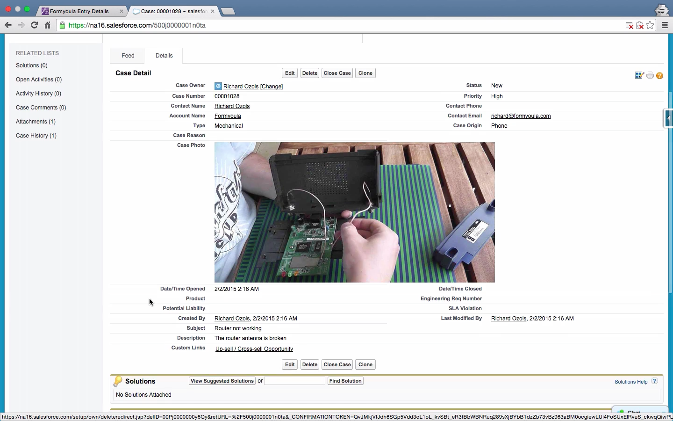The image size is (673, 421).
Task: Open the Customize Page icon in Case Detail
Action: tap(639, 75)
